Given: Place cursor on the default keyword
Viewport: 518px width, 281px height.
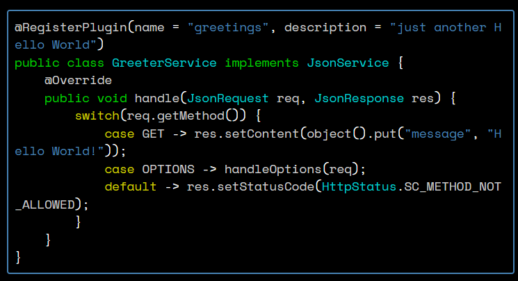Looking at the screenshot, I should pos(131,187).
